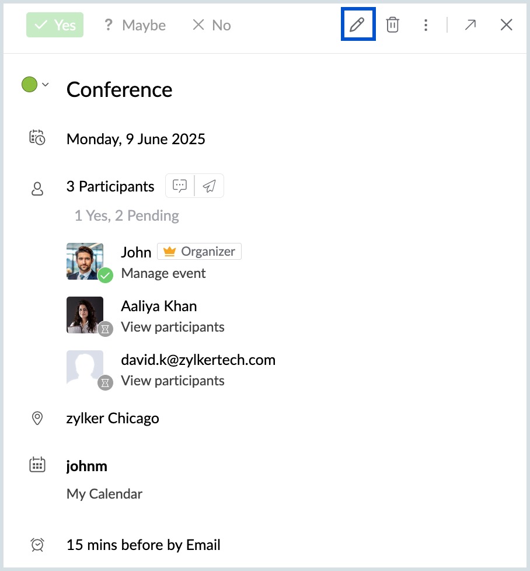530x571 pixels.
Task: Click the green event color circle
Action: coord(30,85)
